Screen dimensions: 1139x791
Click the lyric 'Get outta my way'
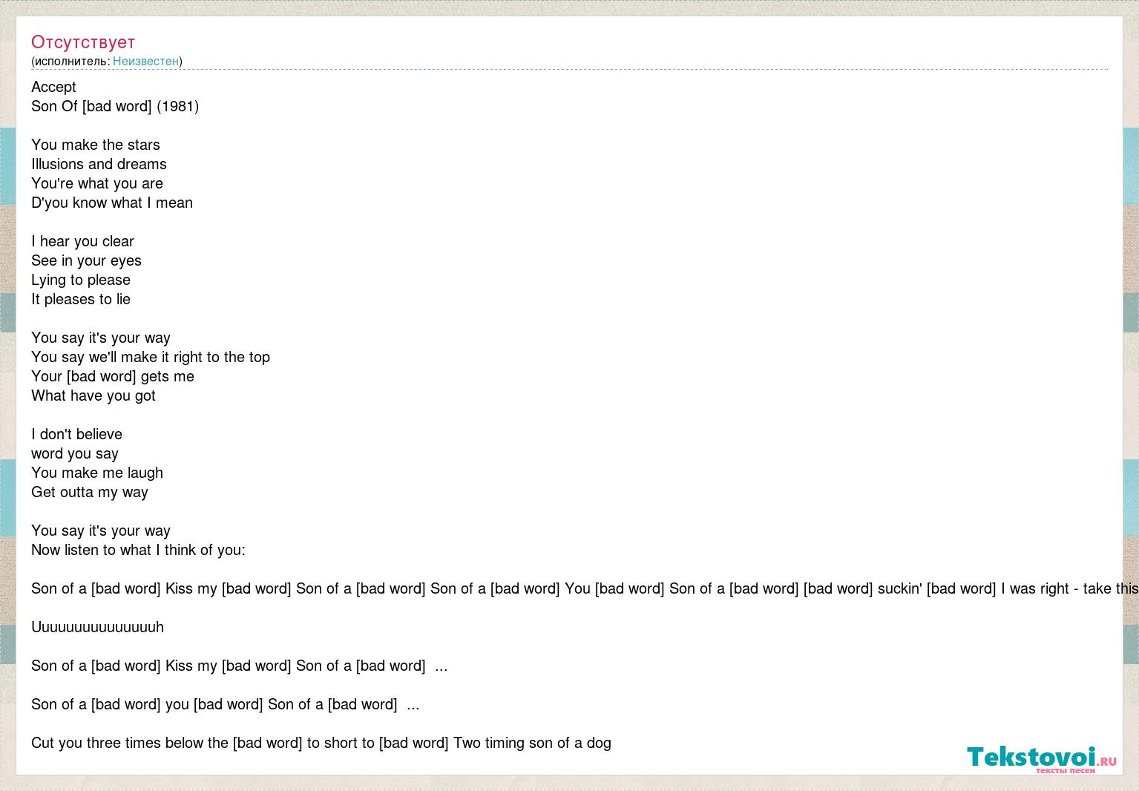coord(90,492)
